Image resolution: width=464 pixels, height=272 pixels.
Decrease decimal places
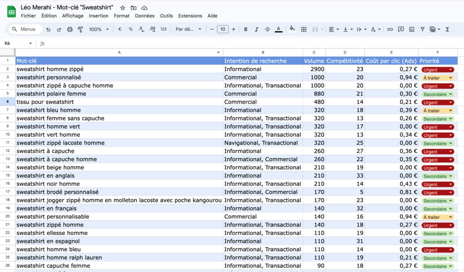click(x=142, y=29)
